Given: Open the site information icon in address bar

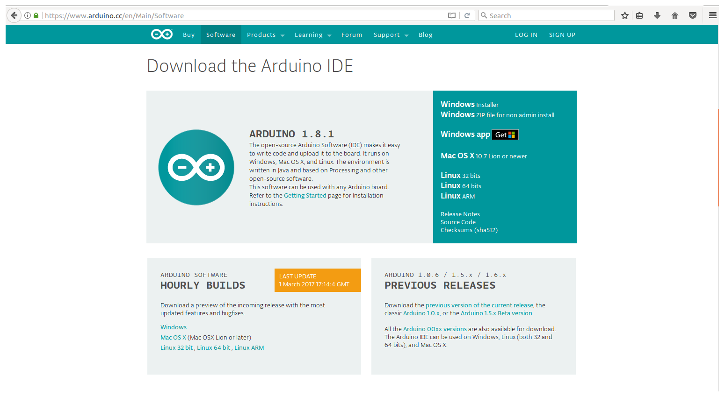Looking at the screenshot, I should click(x=28, y=15).
